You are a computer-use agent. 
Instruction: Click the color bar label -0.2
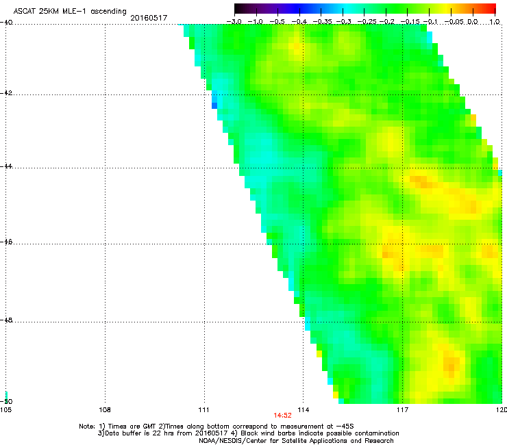pyautogui.click(x=386, y=22)
